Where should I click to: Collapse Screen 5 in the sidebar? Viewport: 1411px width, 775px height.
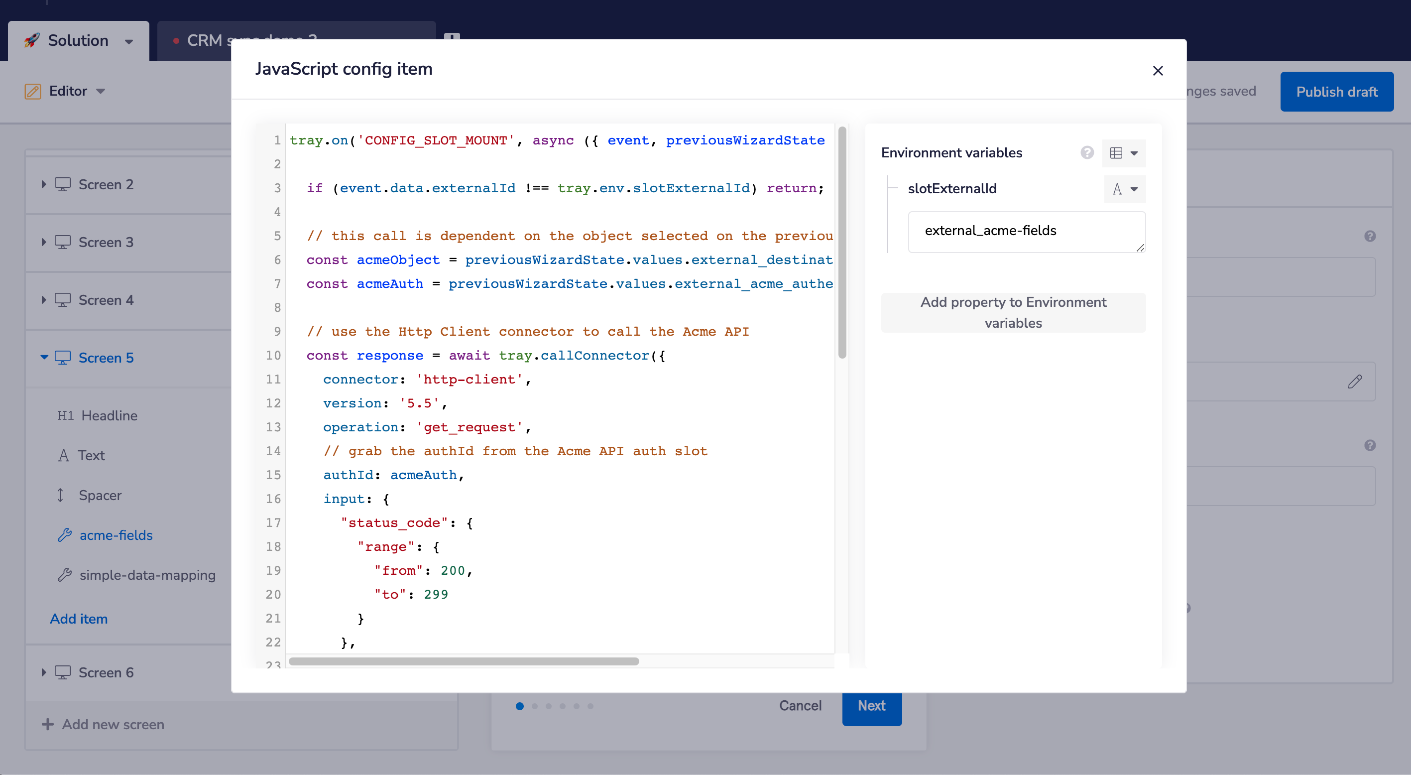pos(44,357)
